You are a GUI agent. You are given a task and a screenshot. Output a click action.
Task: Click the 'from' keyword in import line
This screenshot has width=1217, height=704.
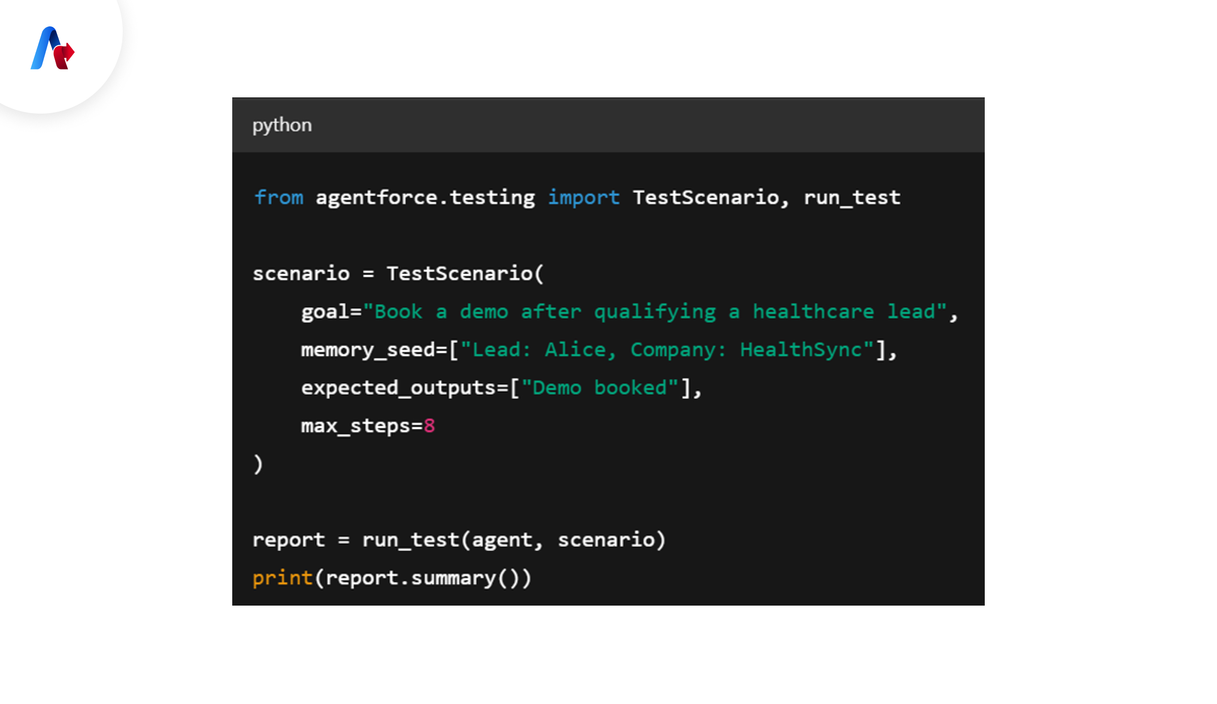(x=278, y=197)
